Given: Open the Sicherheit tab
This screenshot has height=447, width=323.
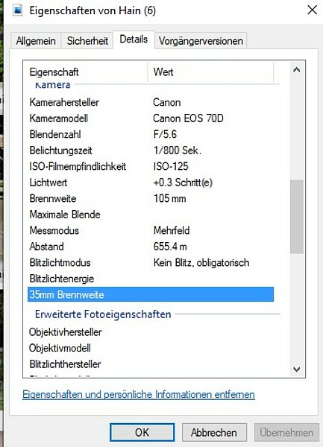Looking at the screenshot, I should click(87, 41).
